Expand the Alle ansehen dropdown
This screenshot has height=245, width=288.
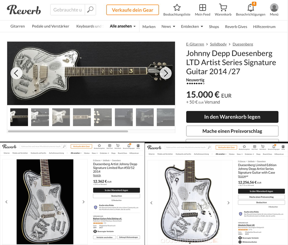pos(122,26)
